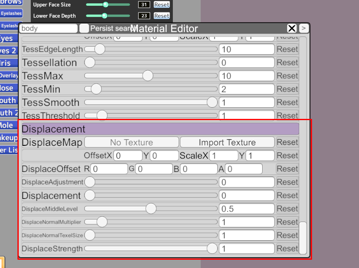Click the DisplaceMiddleLevel slider handle

pyautogui.click(x=151, y=208)
